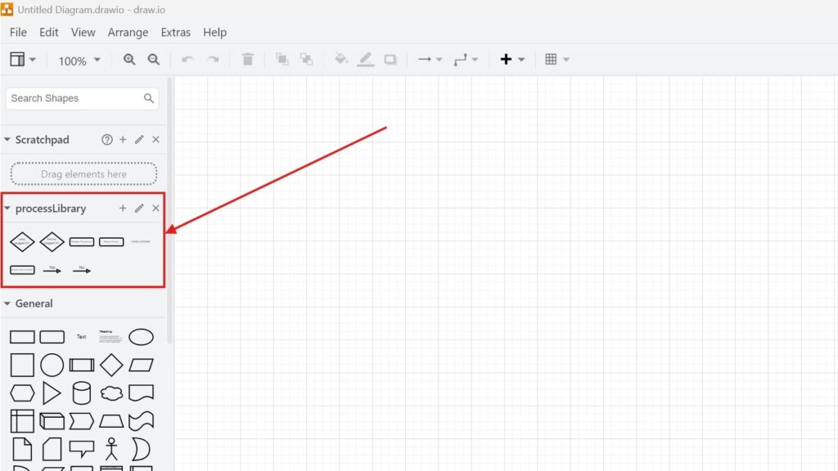Screen dimensions: 838x471
Task: Open the Fill Color tool
Action: point(340,59)
